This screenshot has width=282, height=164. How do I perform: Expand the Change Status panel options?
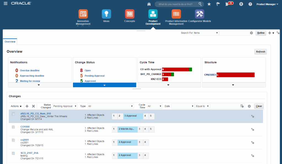[x=104, y=85]
